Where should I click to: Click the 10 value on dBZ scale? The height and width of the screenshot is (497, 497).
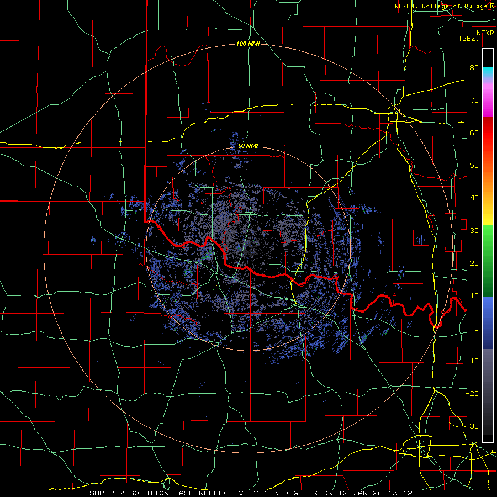coord(474,296)
